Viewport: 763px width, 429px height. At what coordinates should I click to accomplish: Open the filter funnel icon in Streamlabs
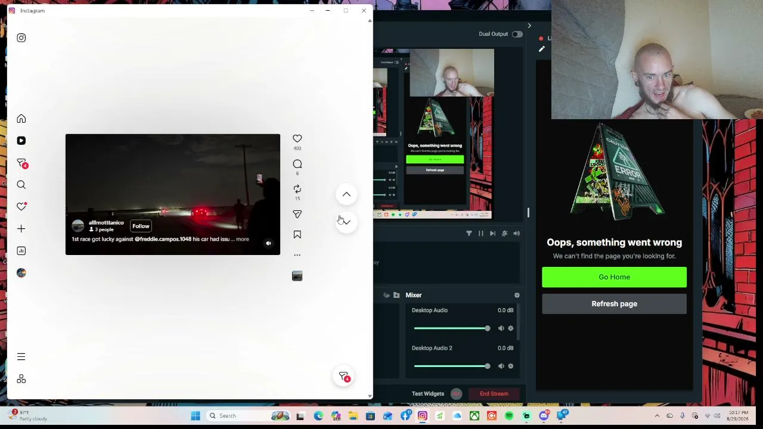coord(469,234)
